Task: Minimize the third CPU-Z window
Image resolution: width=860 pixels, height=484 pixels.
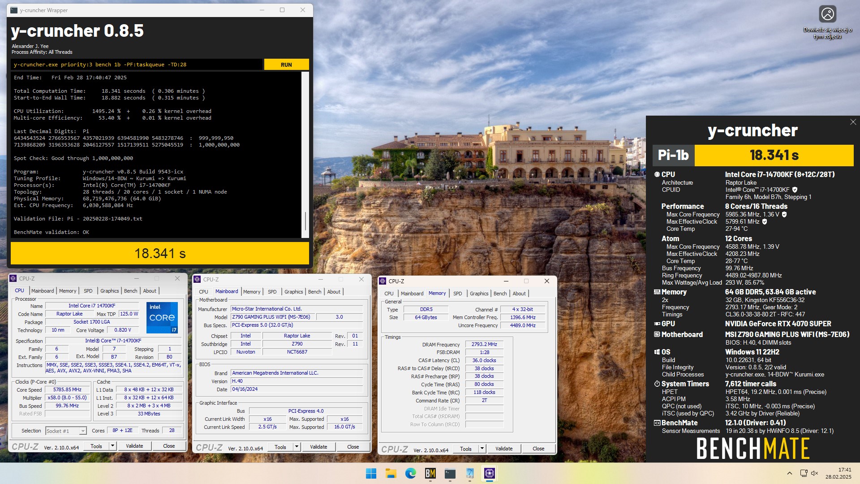Action: click(506, 281)
